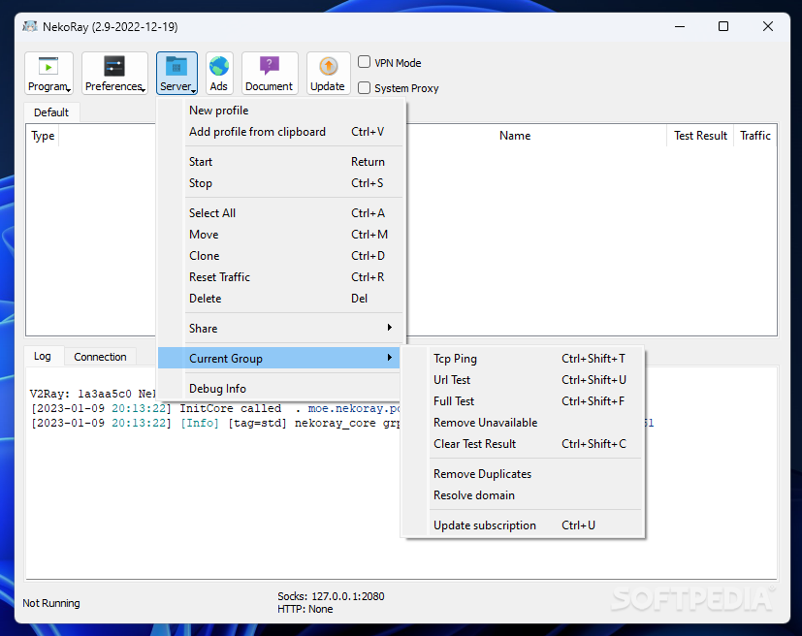Maximize the NekoRay window
Screen dimensions: 802x636
[x=723, y=26]
